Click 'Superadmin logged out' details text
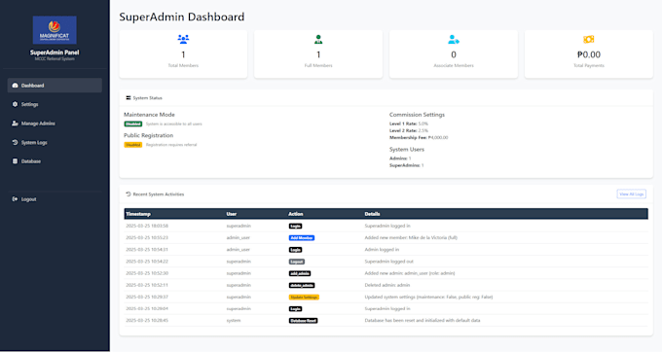 tap(388, 262)
